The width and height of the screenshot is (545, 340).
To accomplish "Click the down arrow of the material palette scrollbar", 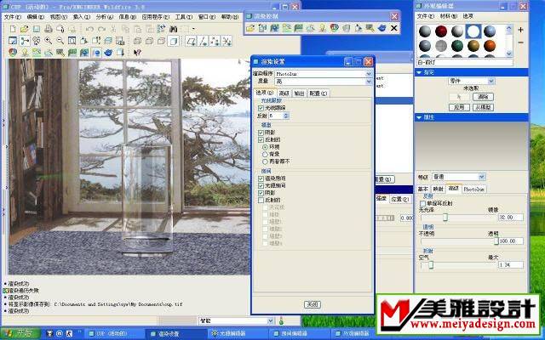I will click(509, 54).
